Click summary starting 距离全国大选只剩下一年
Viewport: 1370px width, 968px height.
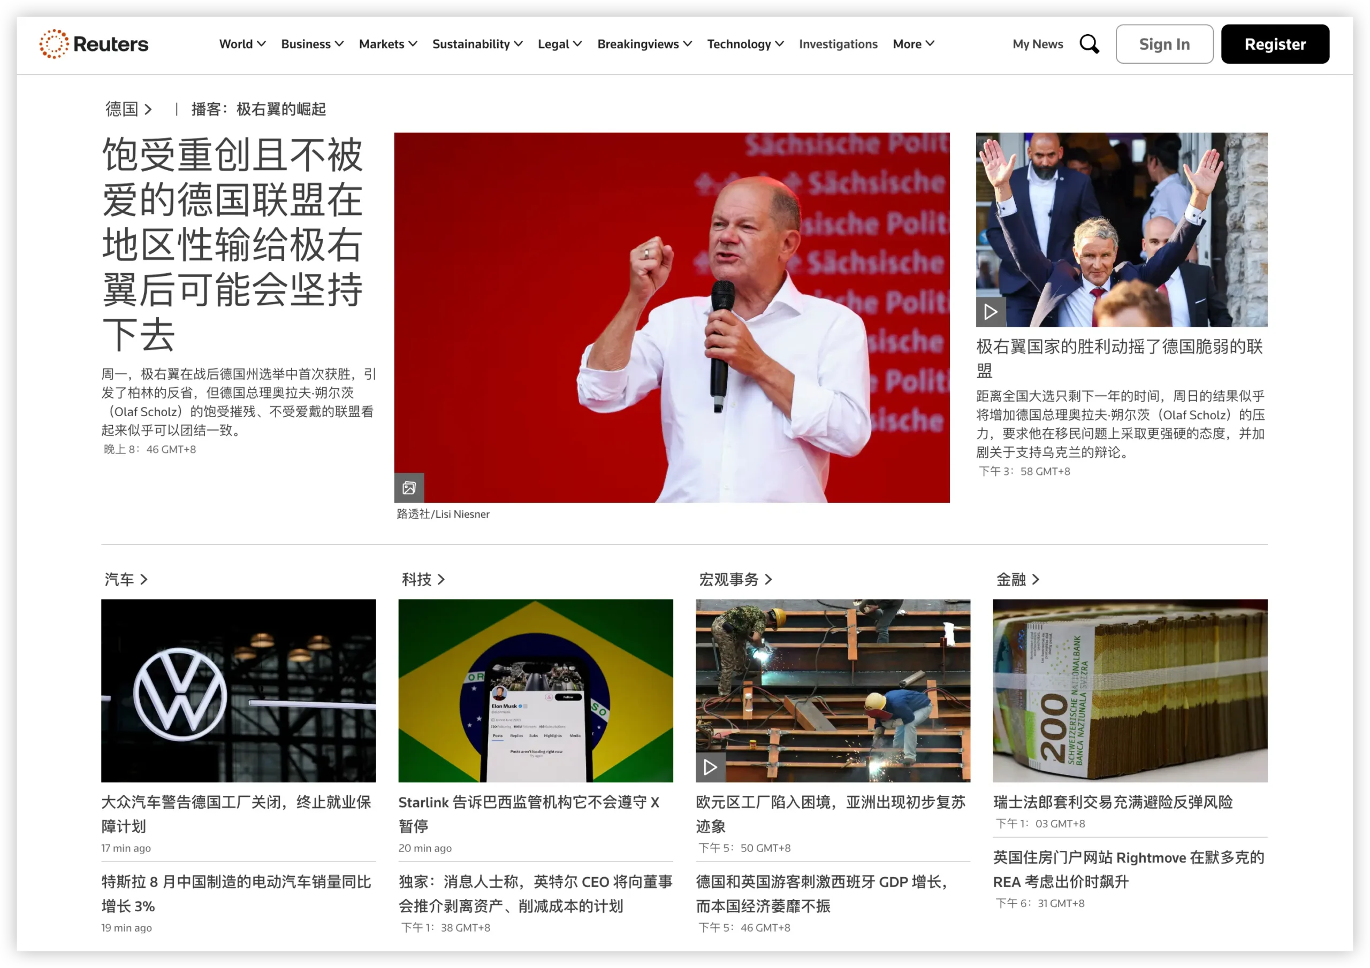tap(1120, 424)
